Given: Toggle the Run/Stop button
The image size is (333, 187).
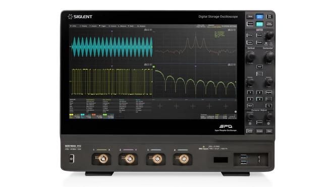Looking at the screenshot, I should tap(269, 16).
